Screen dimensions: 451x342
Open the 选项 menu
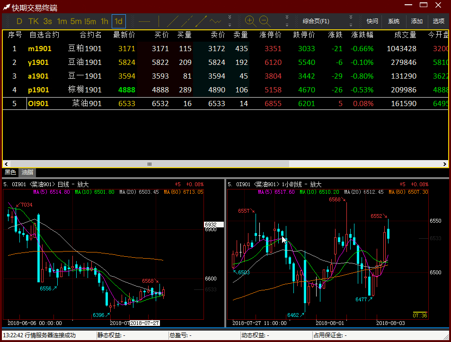(438, 21)
